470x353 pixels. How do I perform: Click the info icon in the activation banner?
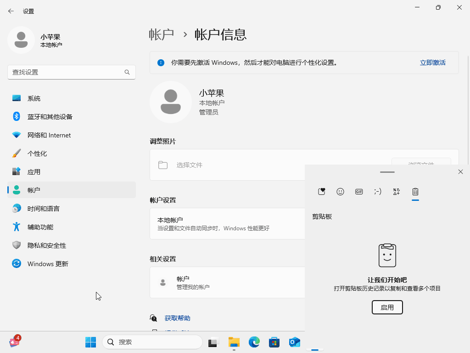[x=161, y=63]
